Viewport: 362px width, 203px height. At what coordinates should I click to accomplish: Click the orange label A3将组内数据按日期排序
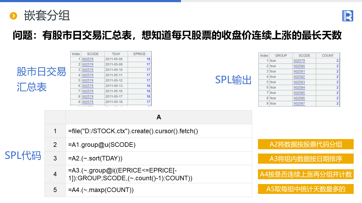point(306,159)
